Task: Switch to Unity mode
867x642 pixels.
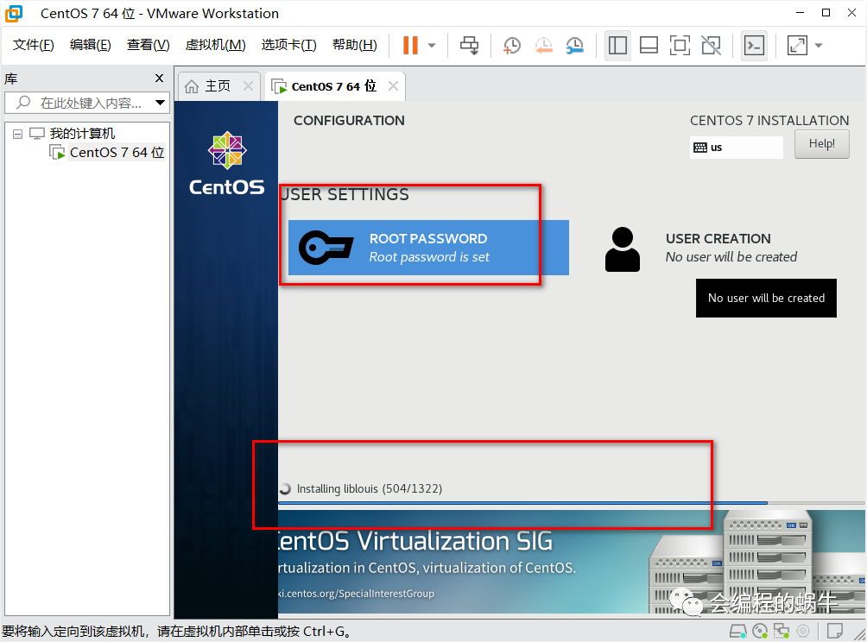Action: click(711, 46)
